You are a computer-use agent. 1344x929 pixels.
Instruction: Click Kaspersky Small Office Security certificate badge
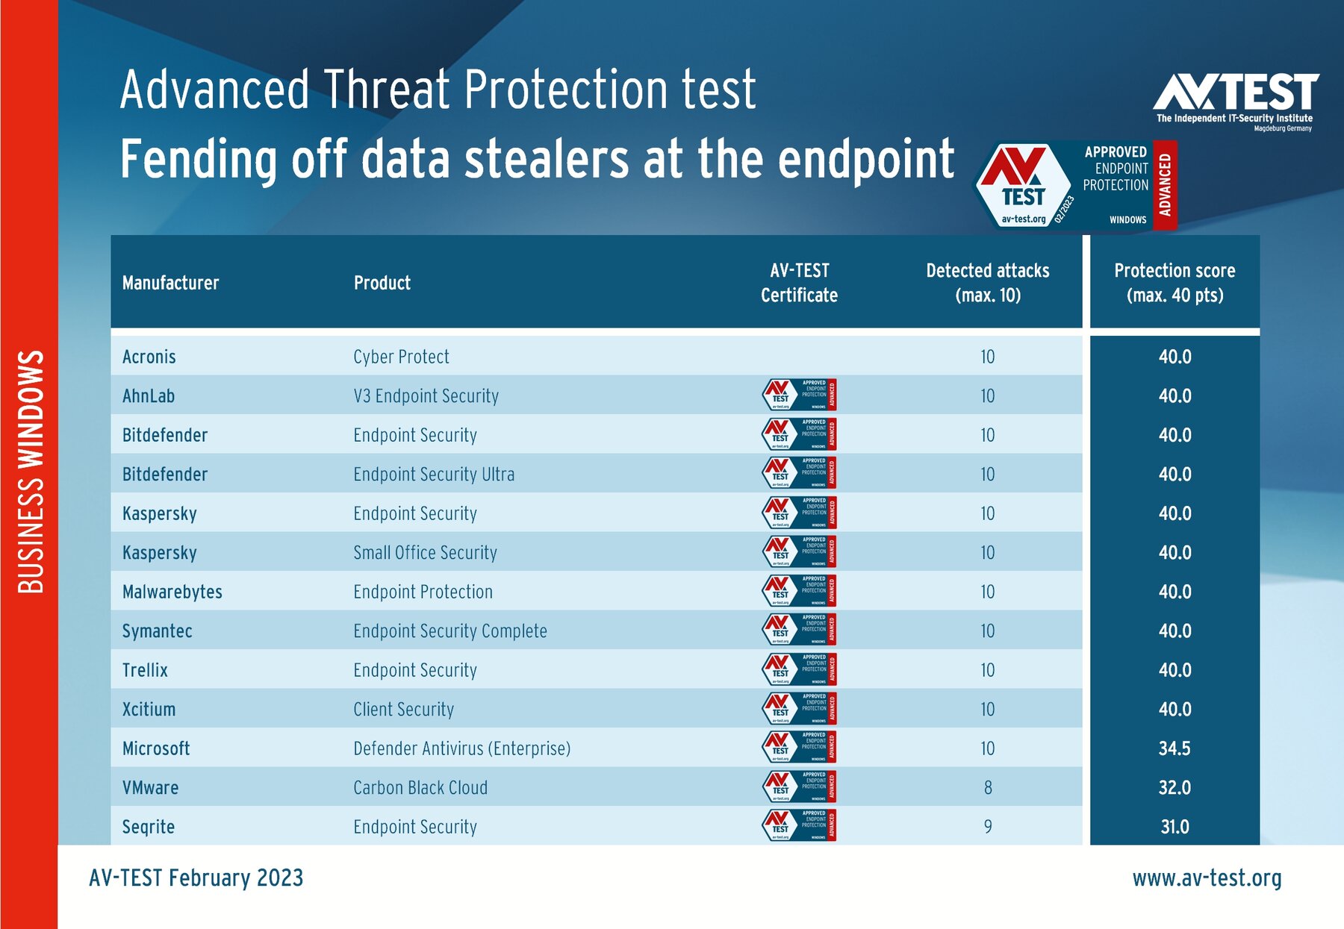tap(799, 552)
